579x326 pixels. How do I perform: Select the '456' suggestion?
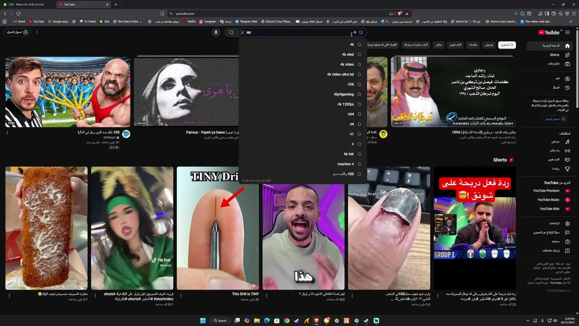coord(303,84)
